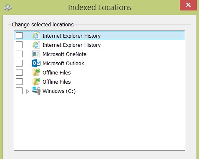
Task: Click the Microsoft Outlook envelope icon
Action: [36, 63]
